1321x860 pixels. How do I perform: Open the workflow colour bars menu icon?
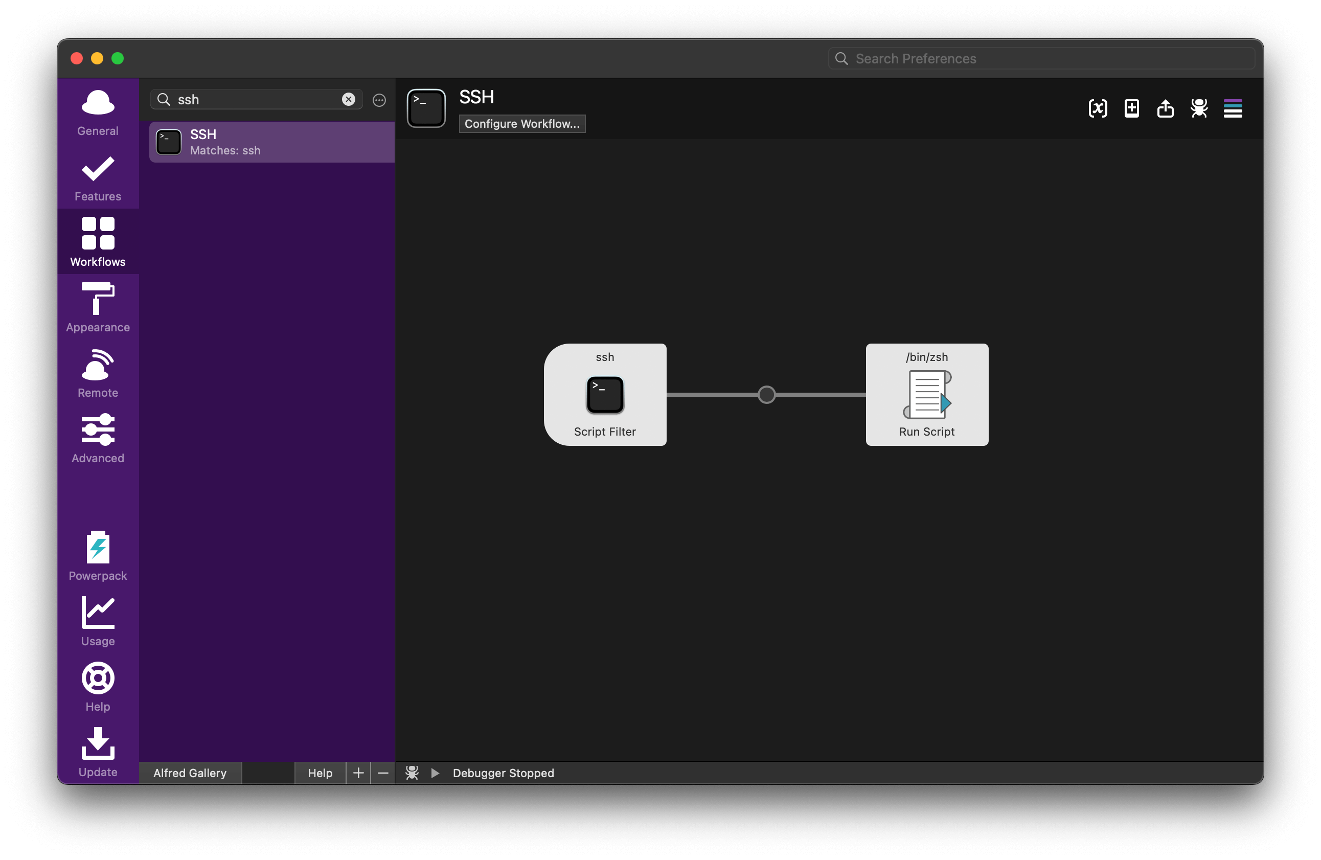(1233, 108)
